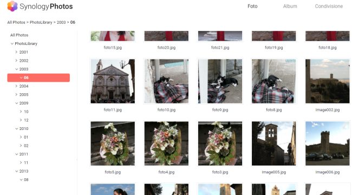
Task: Select All Photos in the sidebar tree
Action: 19,35
